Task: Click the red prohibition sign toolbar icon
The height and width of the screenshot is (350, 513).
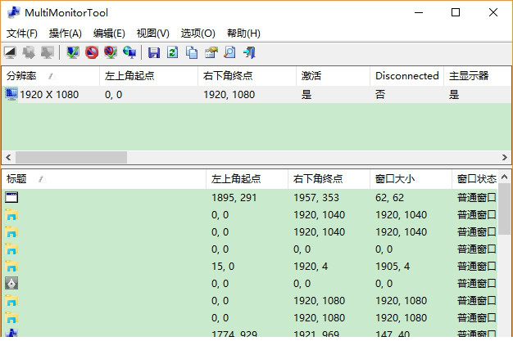Action: (92, 52)
